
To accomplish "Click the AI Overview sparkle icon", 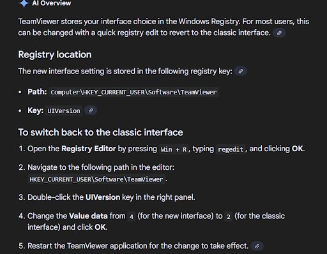I will 24,3.
